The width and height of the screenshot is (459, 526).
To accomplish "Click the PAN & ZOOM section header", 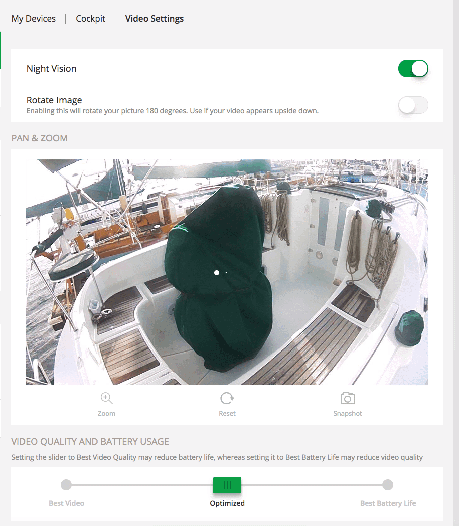I will tap(39, 138).
